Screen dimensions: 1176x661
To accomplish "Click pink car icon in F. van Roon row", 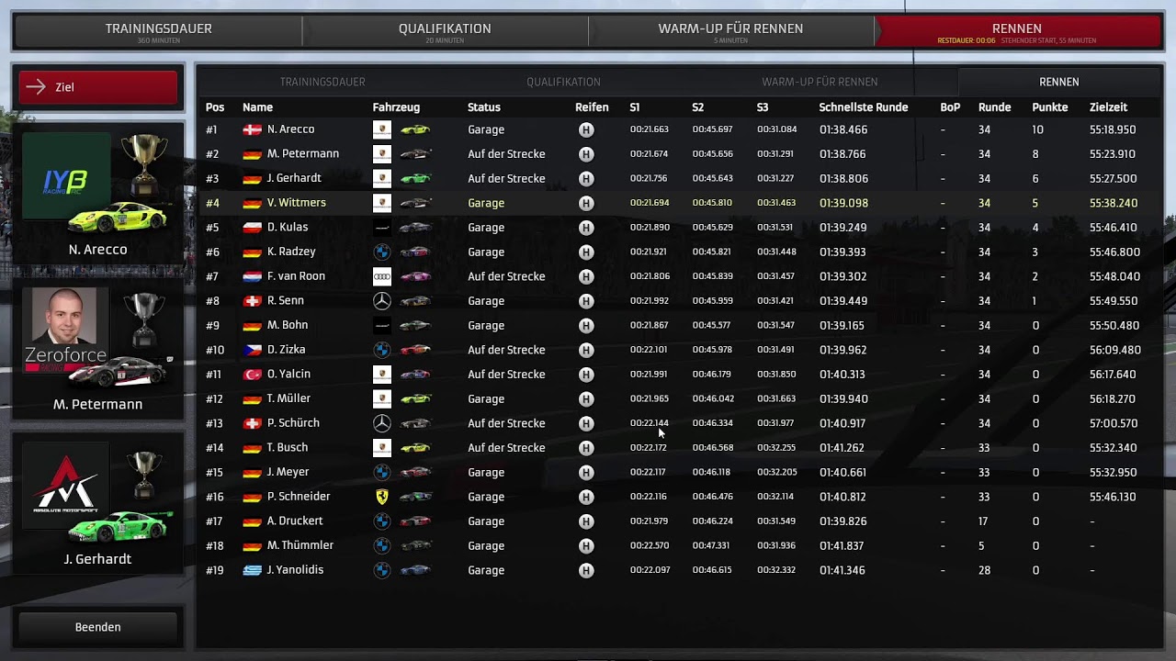I will pos(415,276).
